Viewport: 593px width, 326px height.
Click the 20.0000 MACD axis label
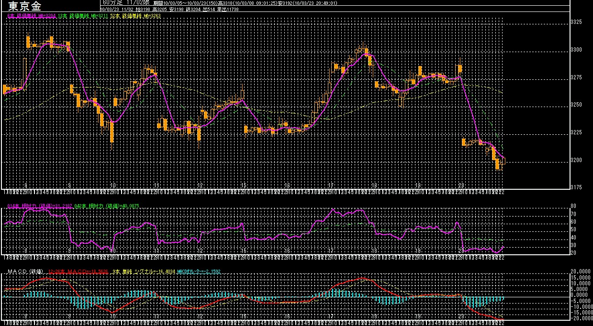point(580,272)
